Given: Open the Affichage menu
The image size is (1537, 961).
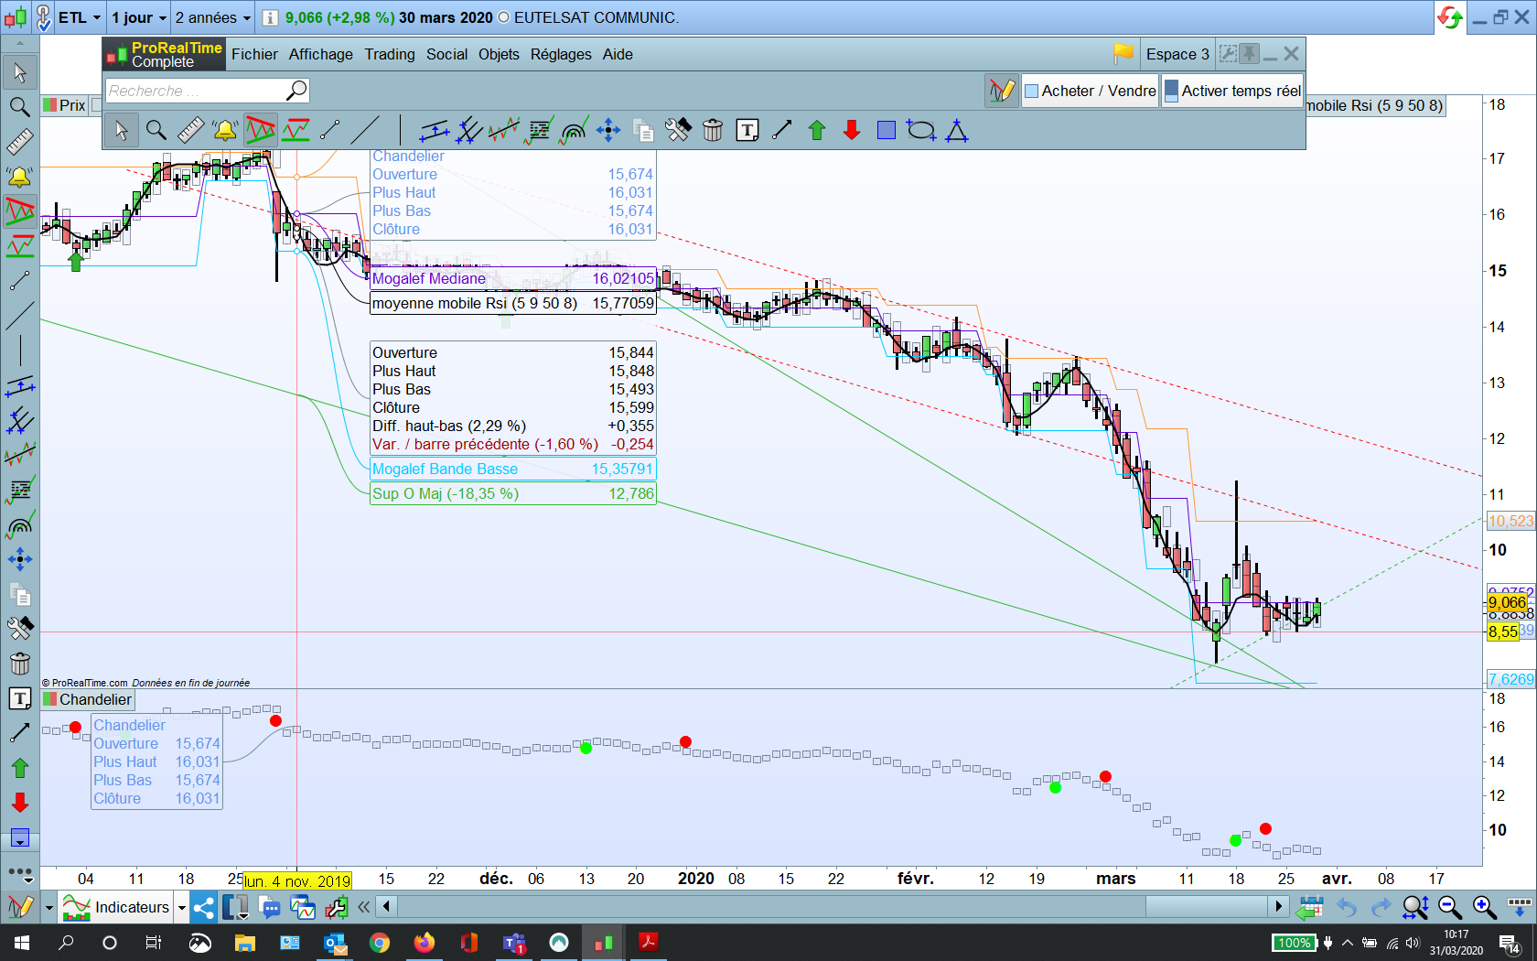Looking at the screenshot, I should (321, 54).
